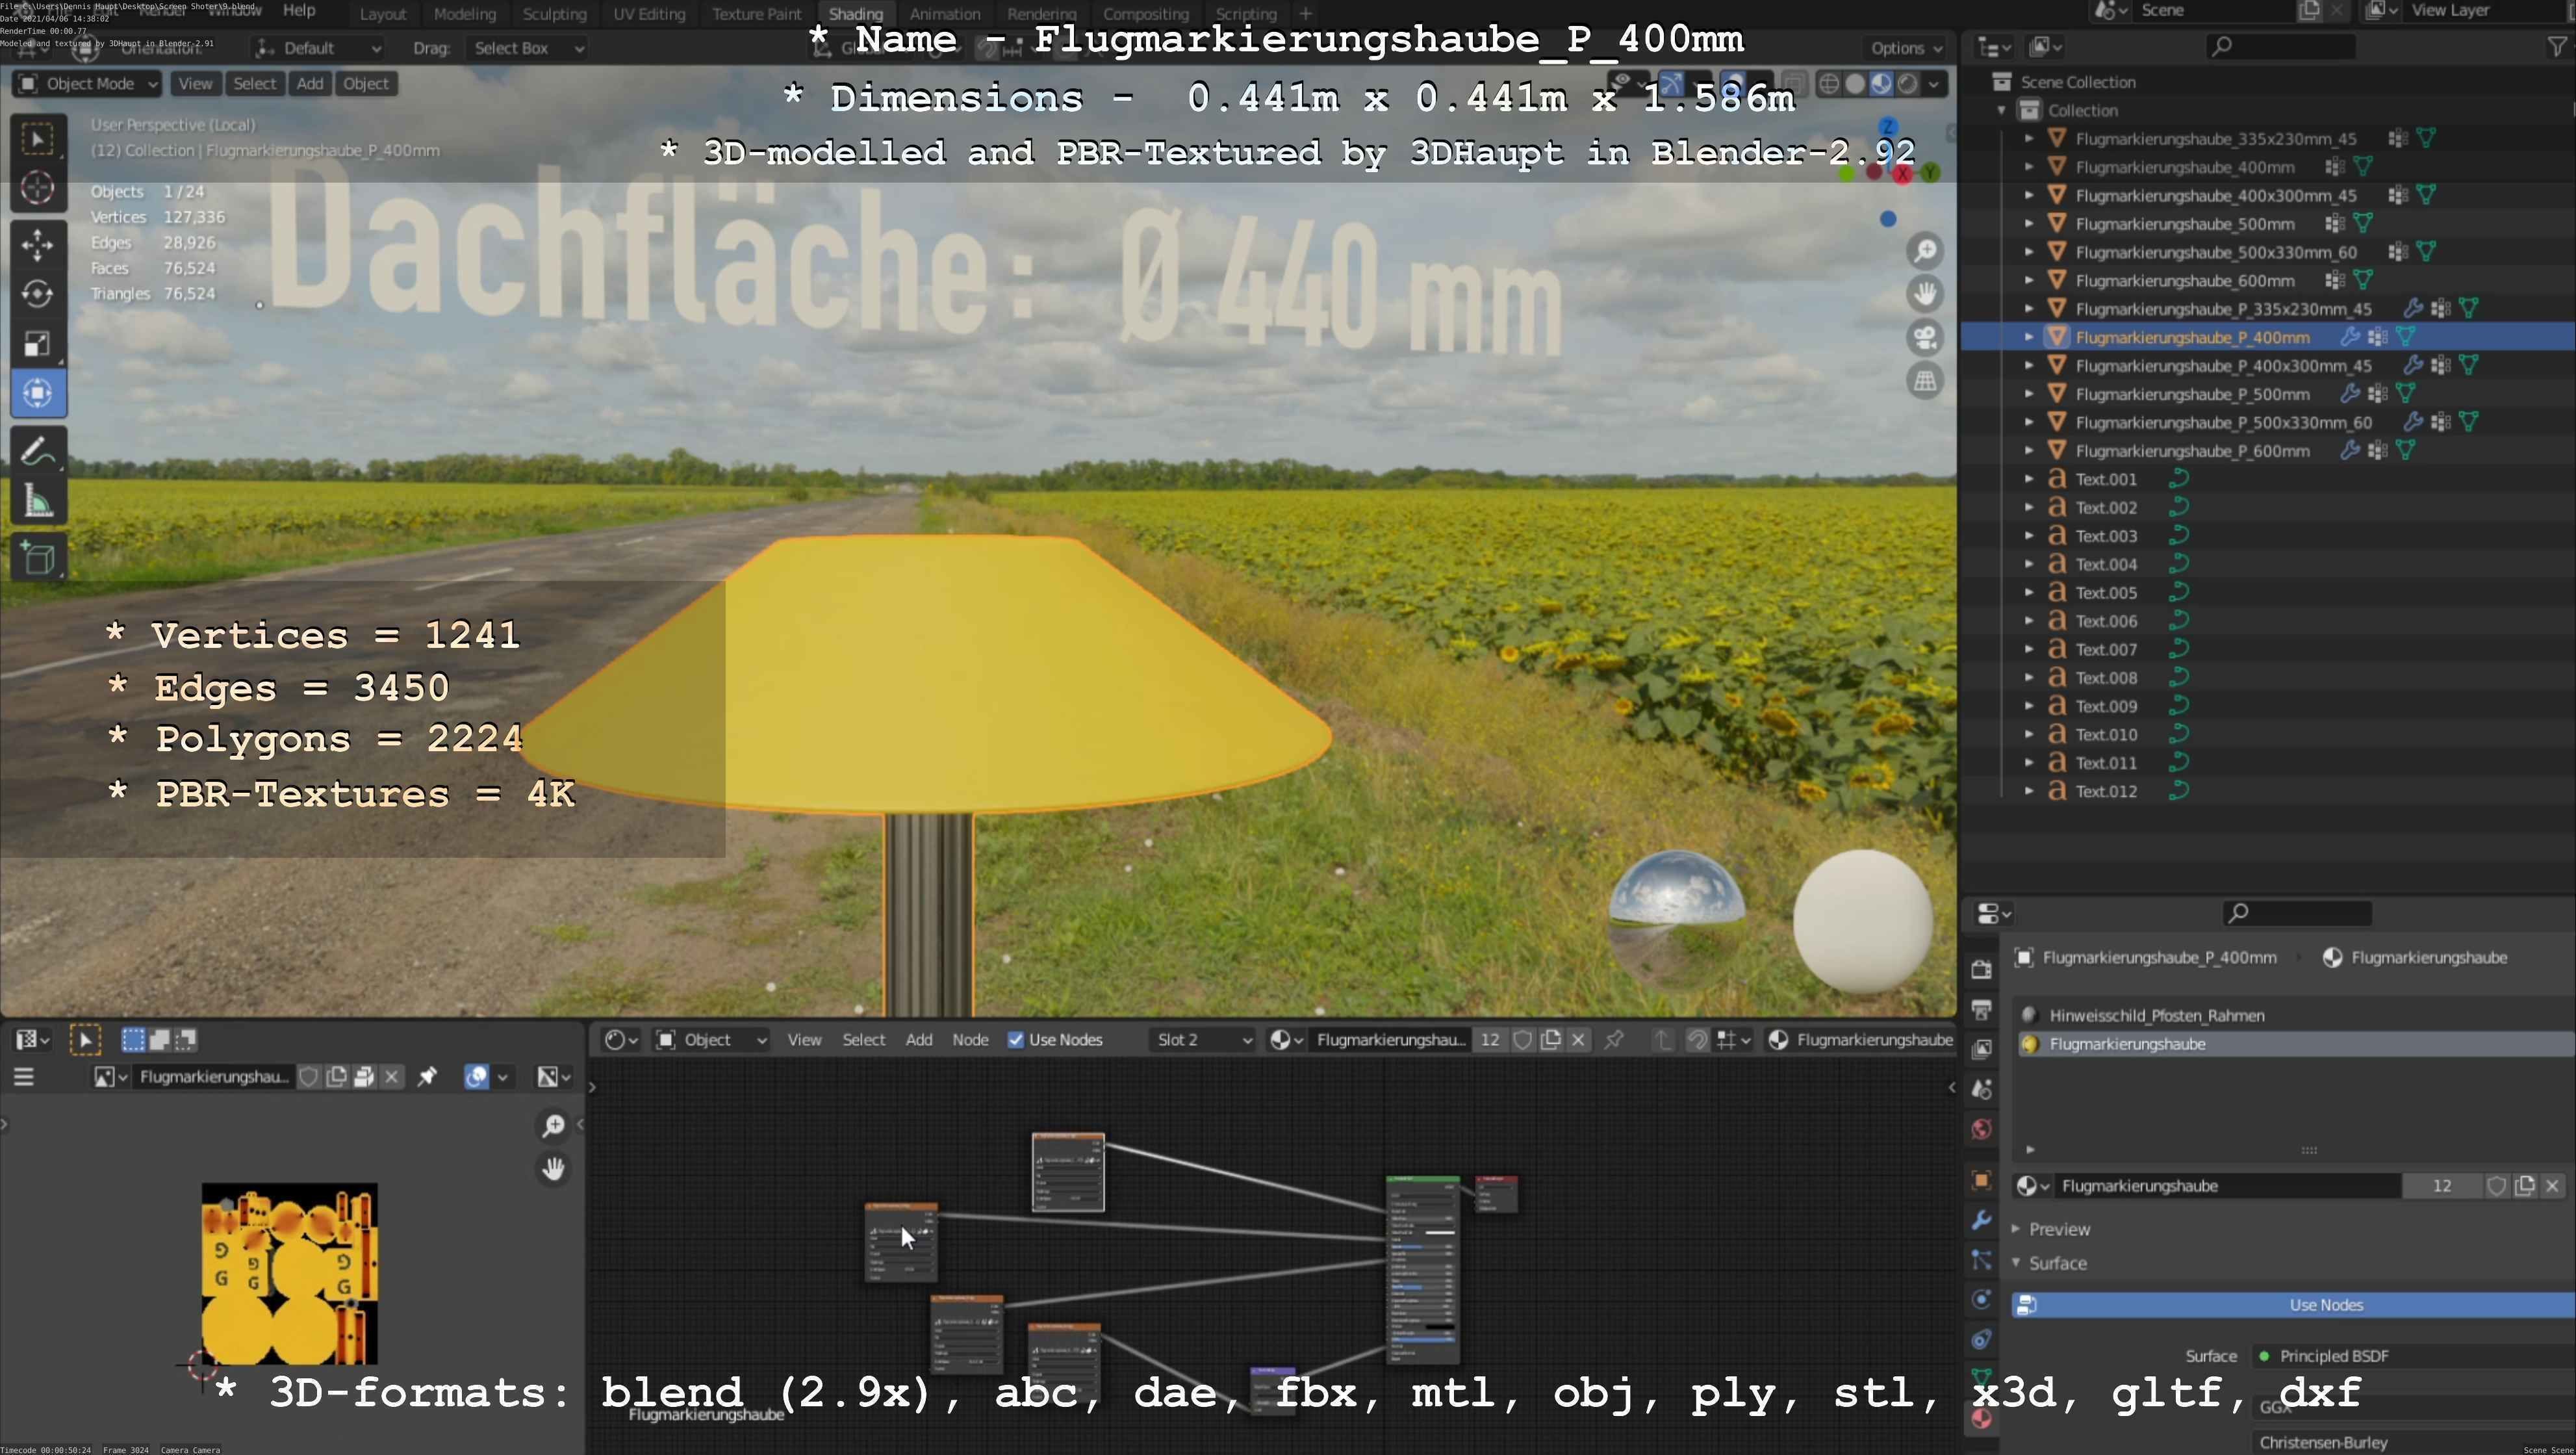
Task: Open the Slot 2 material slot dropdown
Action: click(x=1203, y=1040)
